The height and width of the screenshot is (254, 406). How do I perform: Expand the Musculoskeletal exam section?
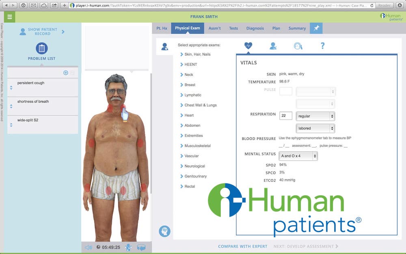tap(196, 145)
